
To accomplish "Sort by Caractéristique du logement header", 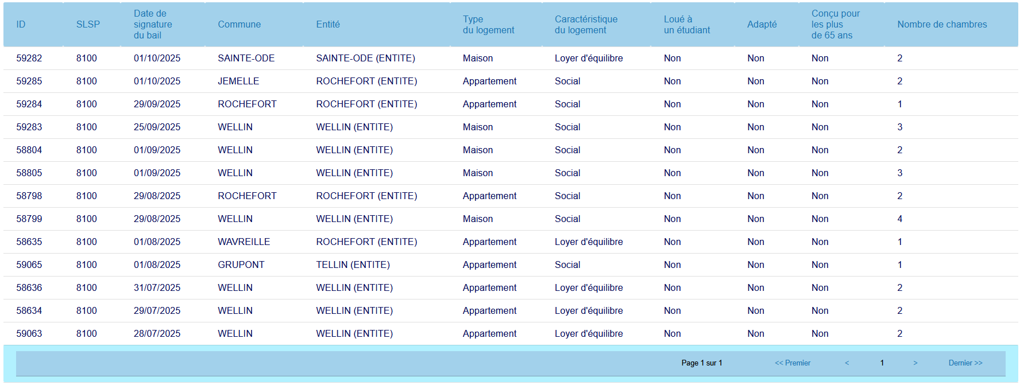I will (x=586, y=25).
